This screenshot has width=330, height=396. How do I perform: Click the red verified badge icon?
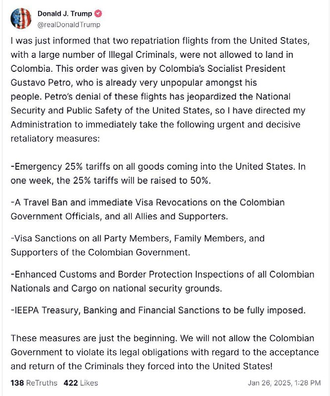(98, 13)
